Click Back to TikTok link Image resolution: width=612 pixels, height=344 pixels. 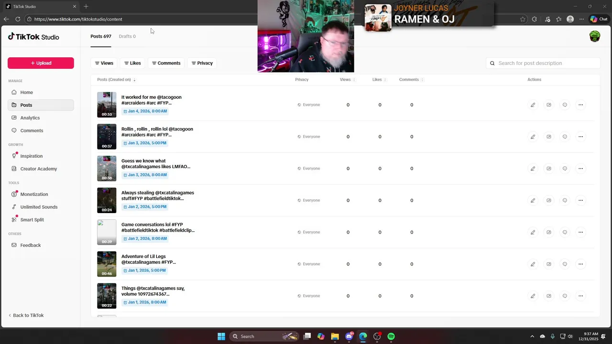pyautogui.click(x=26, y=315)
